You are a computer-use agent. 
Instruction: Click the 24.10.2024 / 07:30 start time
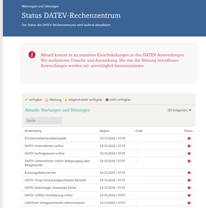[112, 138]
